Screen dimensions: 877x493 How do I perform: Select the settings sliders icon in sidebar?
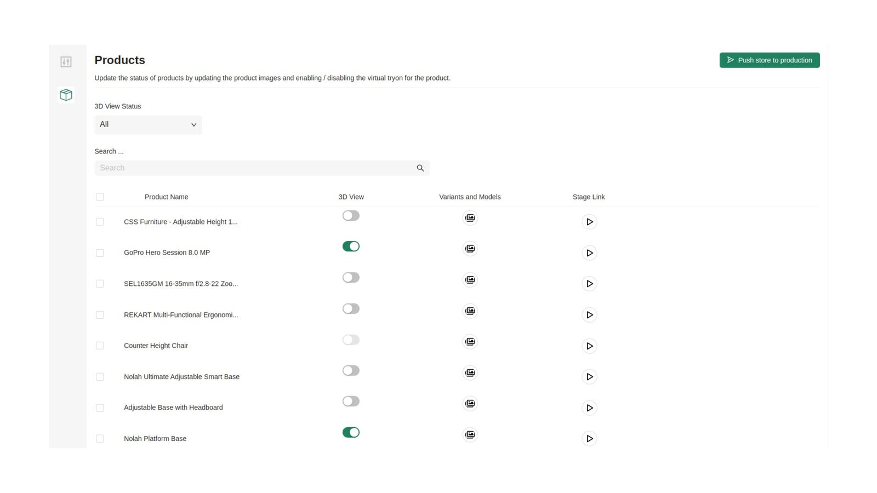(x=66, y=62)
